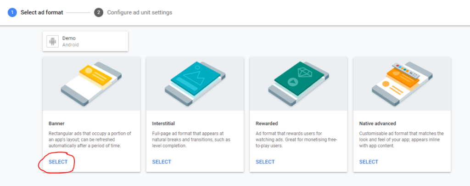Click the Native advanced ad illustration
The width and height of the screenshot is (470, 186).
point(402,84)
